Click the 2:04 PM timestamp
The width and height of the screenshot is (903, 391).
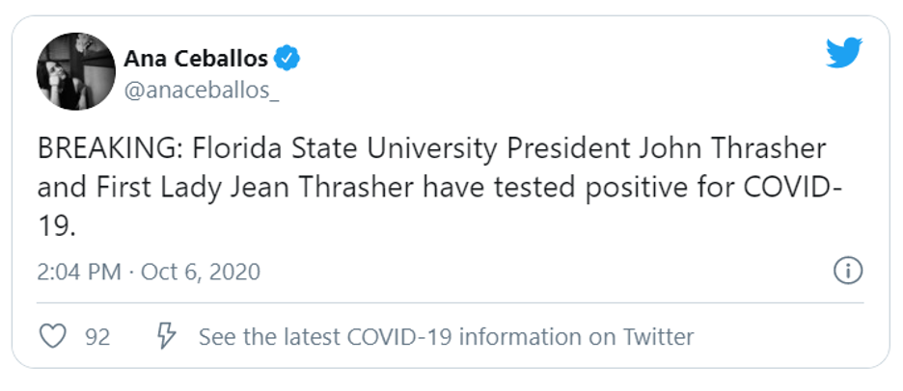pos(79,272)
